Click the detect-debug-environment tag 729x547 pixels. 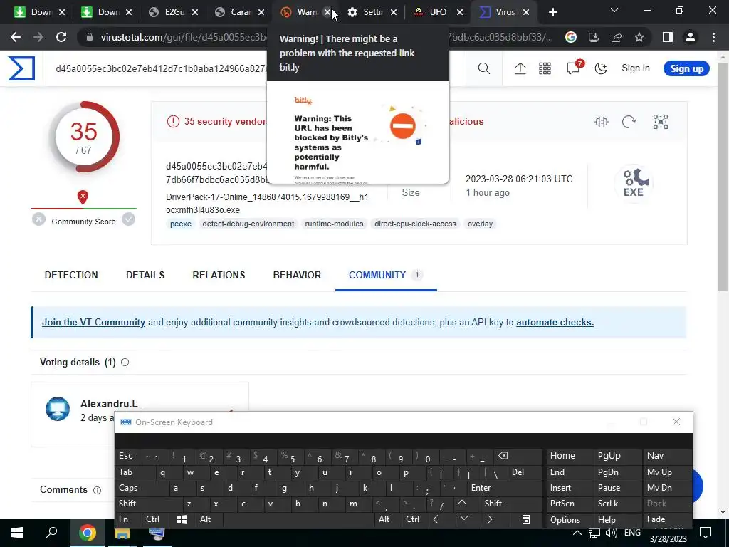click(248, 224)
